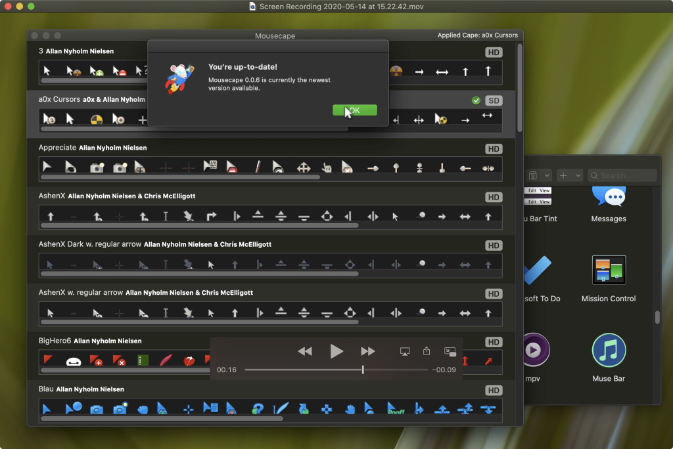Click the Appreciate row horizontal scrollbar
The height and width of the screenshot is (449, 673).
click(180, 177)
